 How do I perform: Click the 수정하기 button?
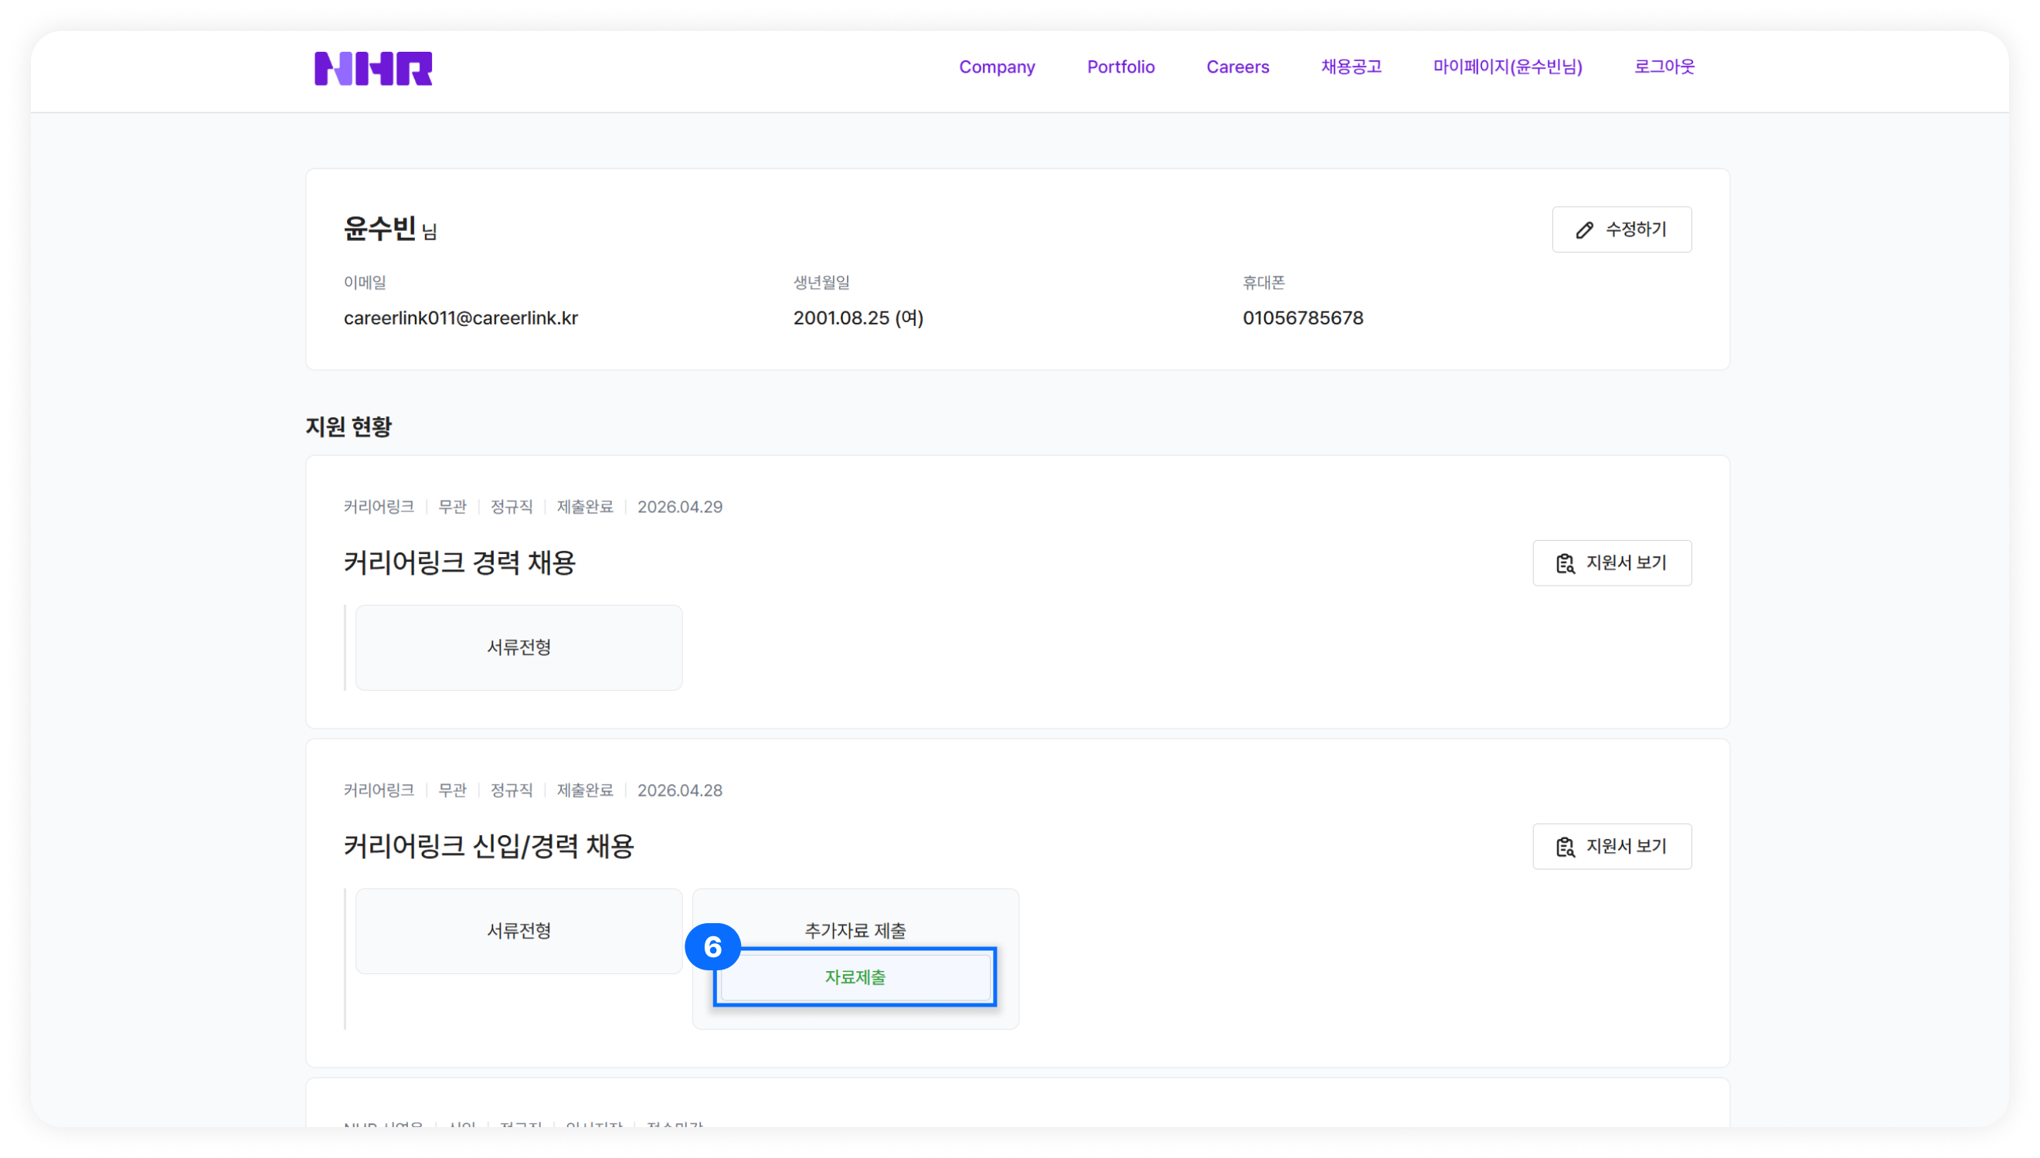(1621, 230)
